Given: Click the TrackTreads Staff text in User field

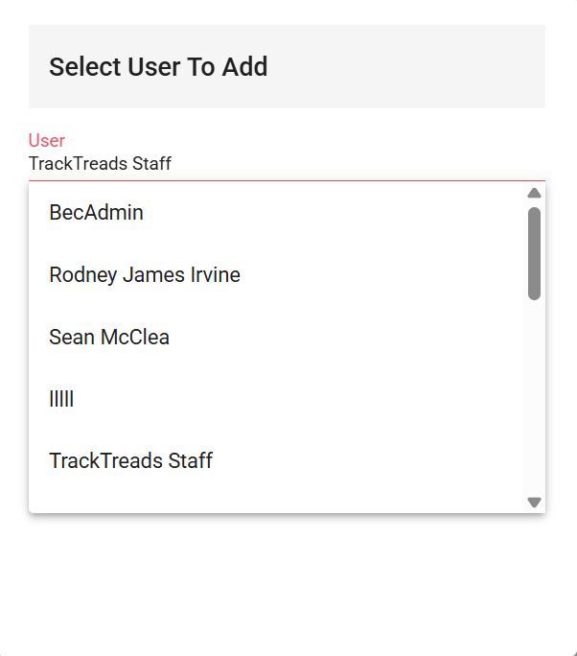Looking at the screenshot, I should (x=100, y=164).
